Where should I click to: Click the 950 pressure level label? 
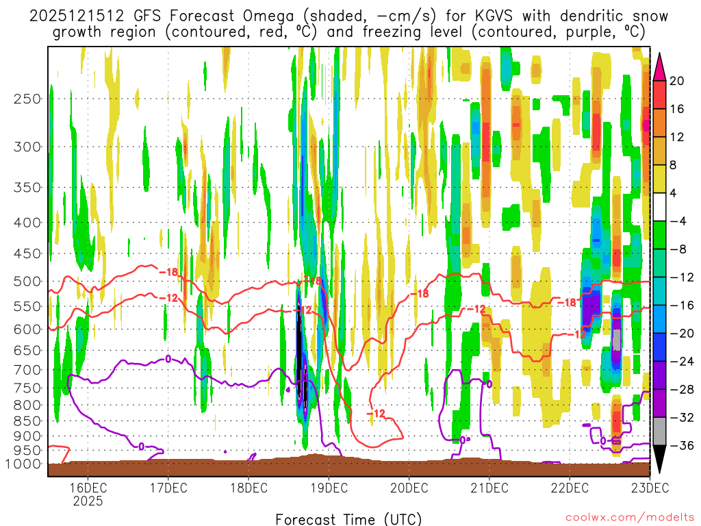coord(27,450)
